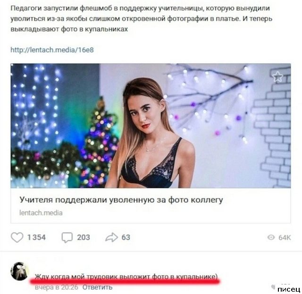The width and height of the screenshot is (302, 294).
Task: Click the 64K views counter
Action: click(x=285, y=237)
